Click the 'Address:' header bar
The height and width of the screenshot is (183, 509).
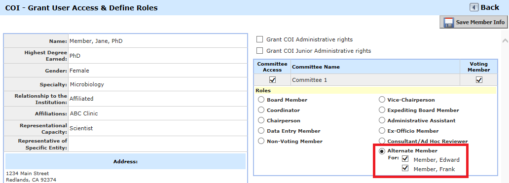pyautogui.click(x=126, y=161)
